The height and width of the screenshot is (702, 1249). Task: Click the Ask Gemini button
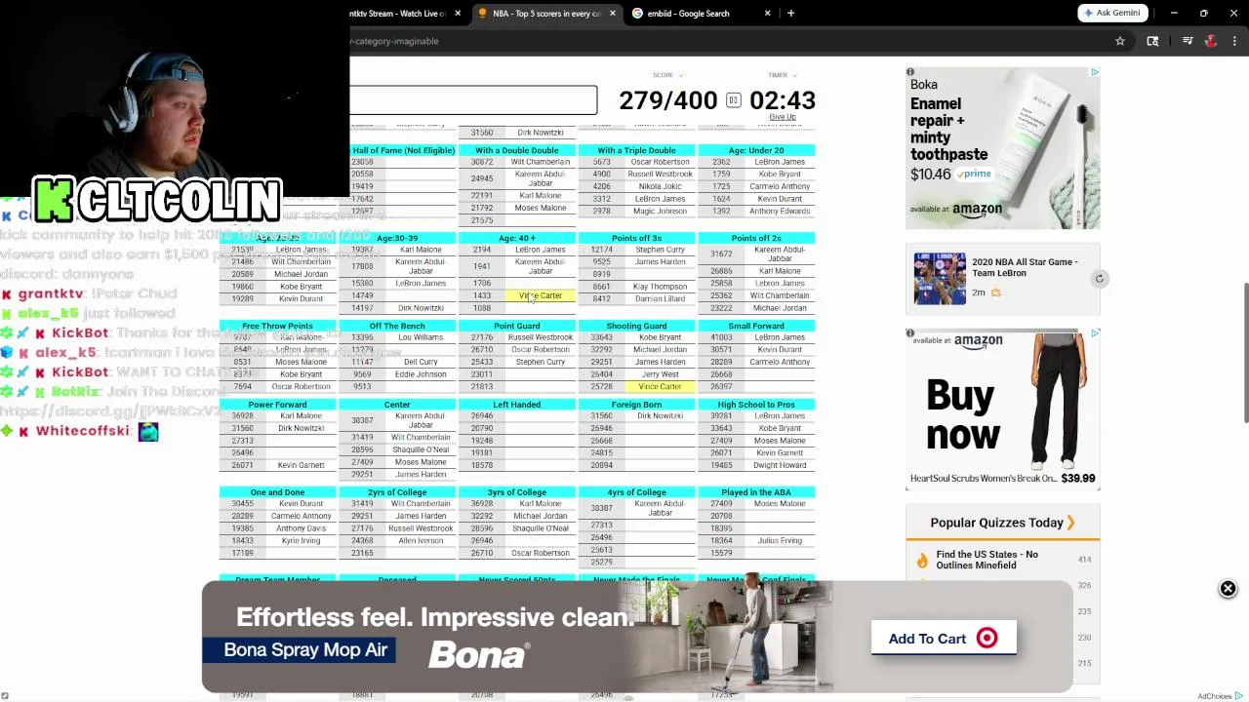[1111, 13]
